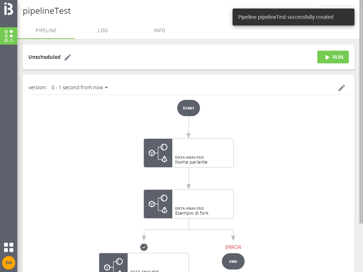Click the green RUN button
The height and width of the screenshot is (272, 363).
click(333, 57)
